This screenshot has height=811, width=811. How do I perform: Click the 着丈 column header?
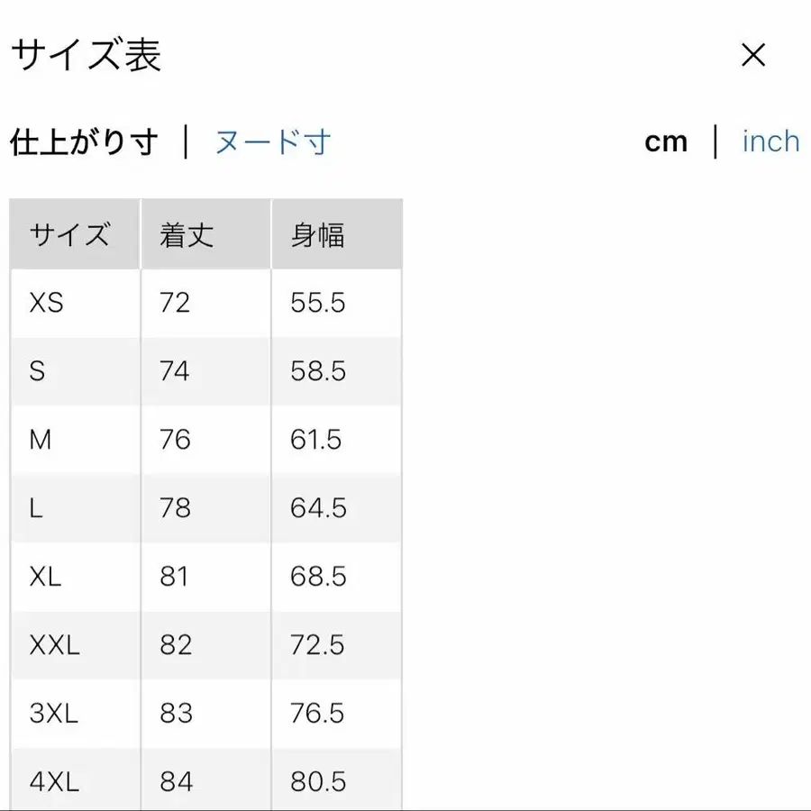tap(187, 234)
